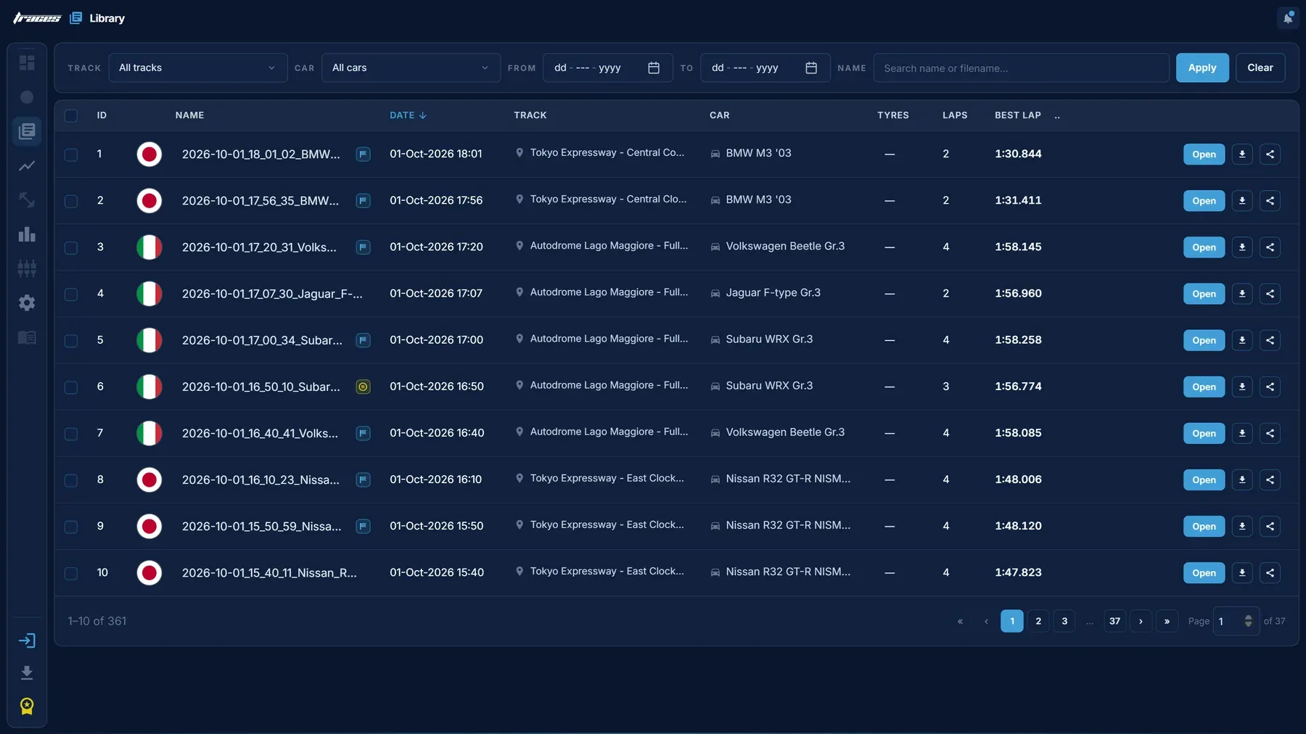Go to the next page arrow

click(1141, 622)
